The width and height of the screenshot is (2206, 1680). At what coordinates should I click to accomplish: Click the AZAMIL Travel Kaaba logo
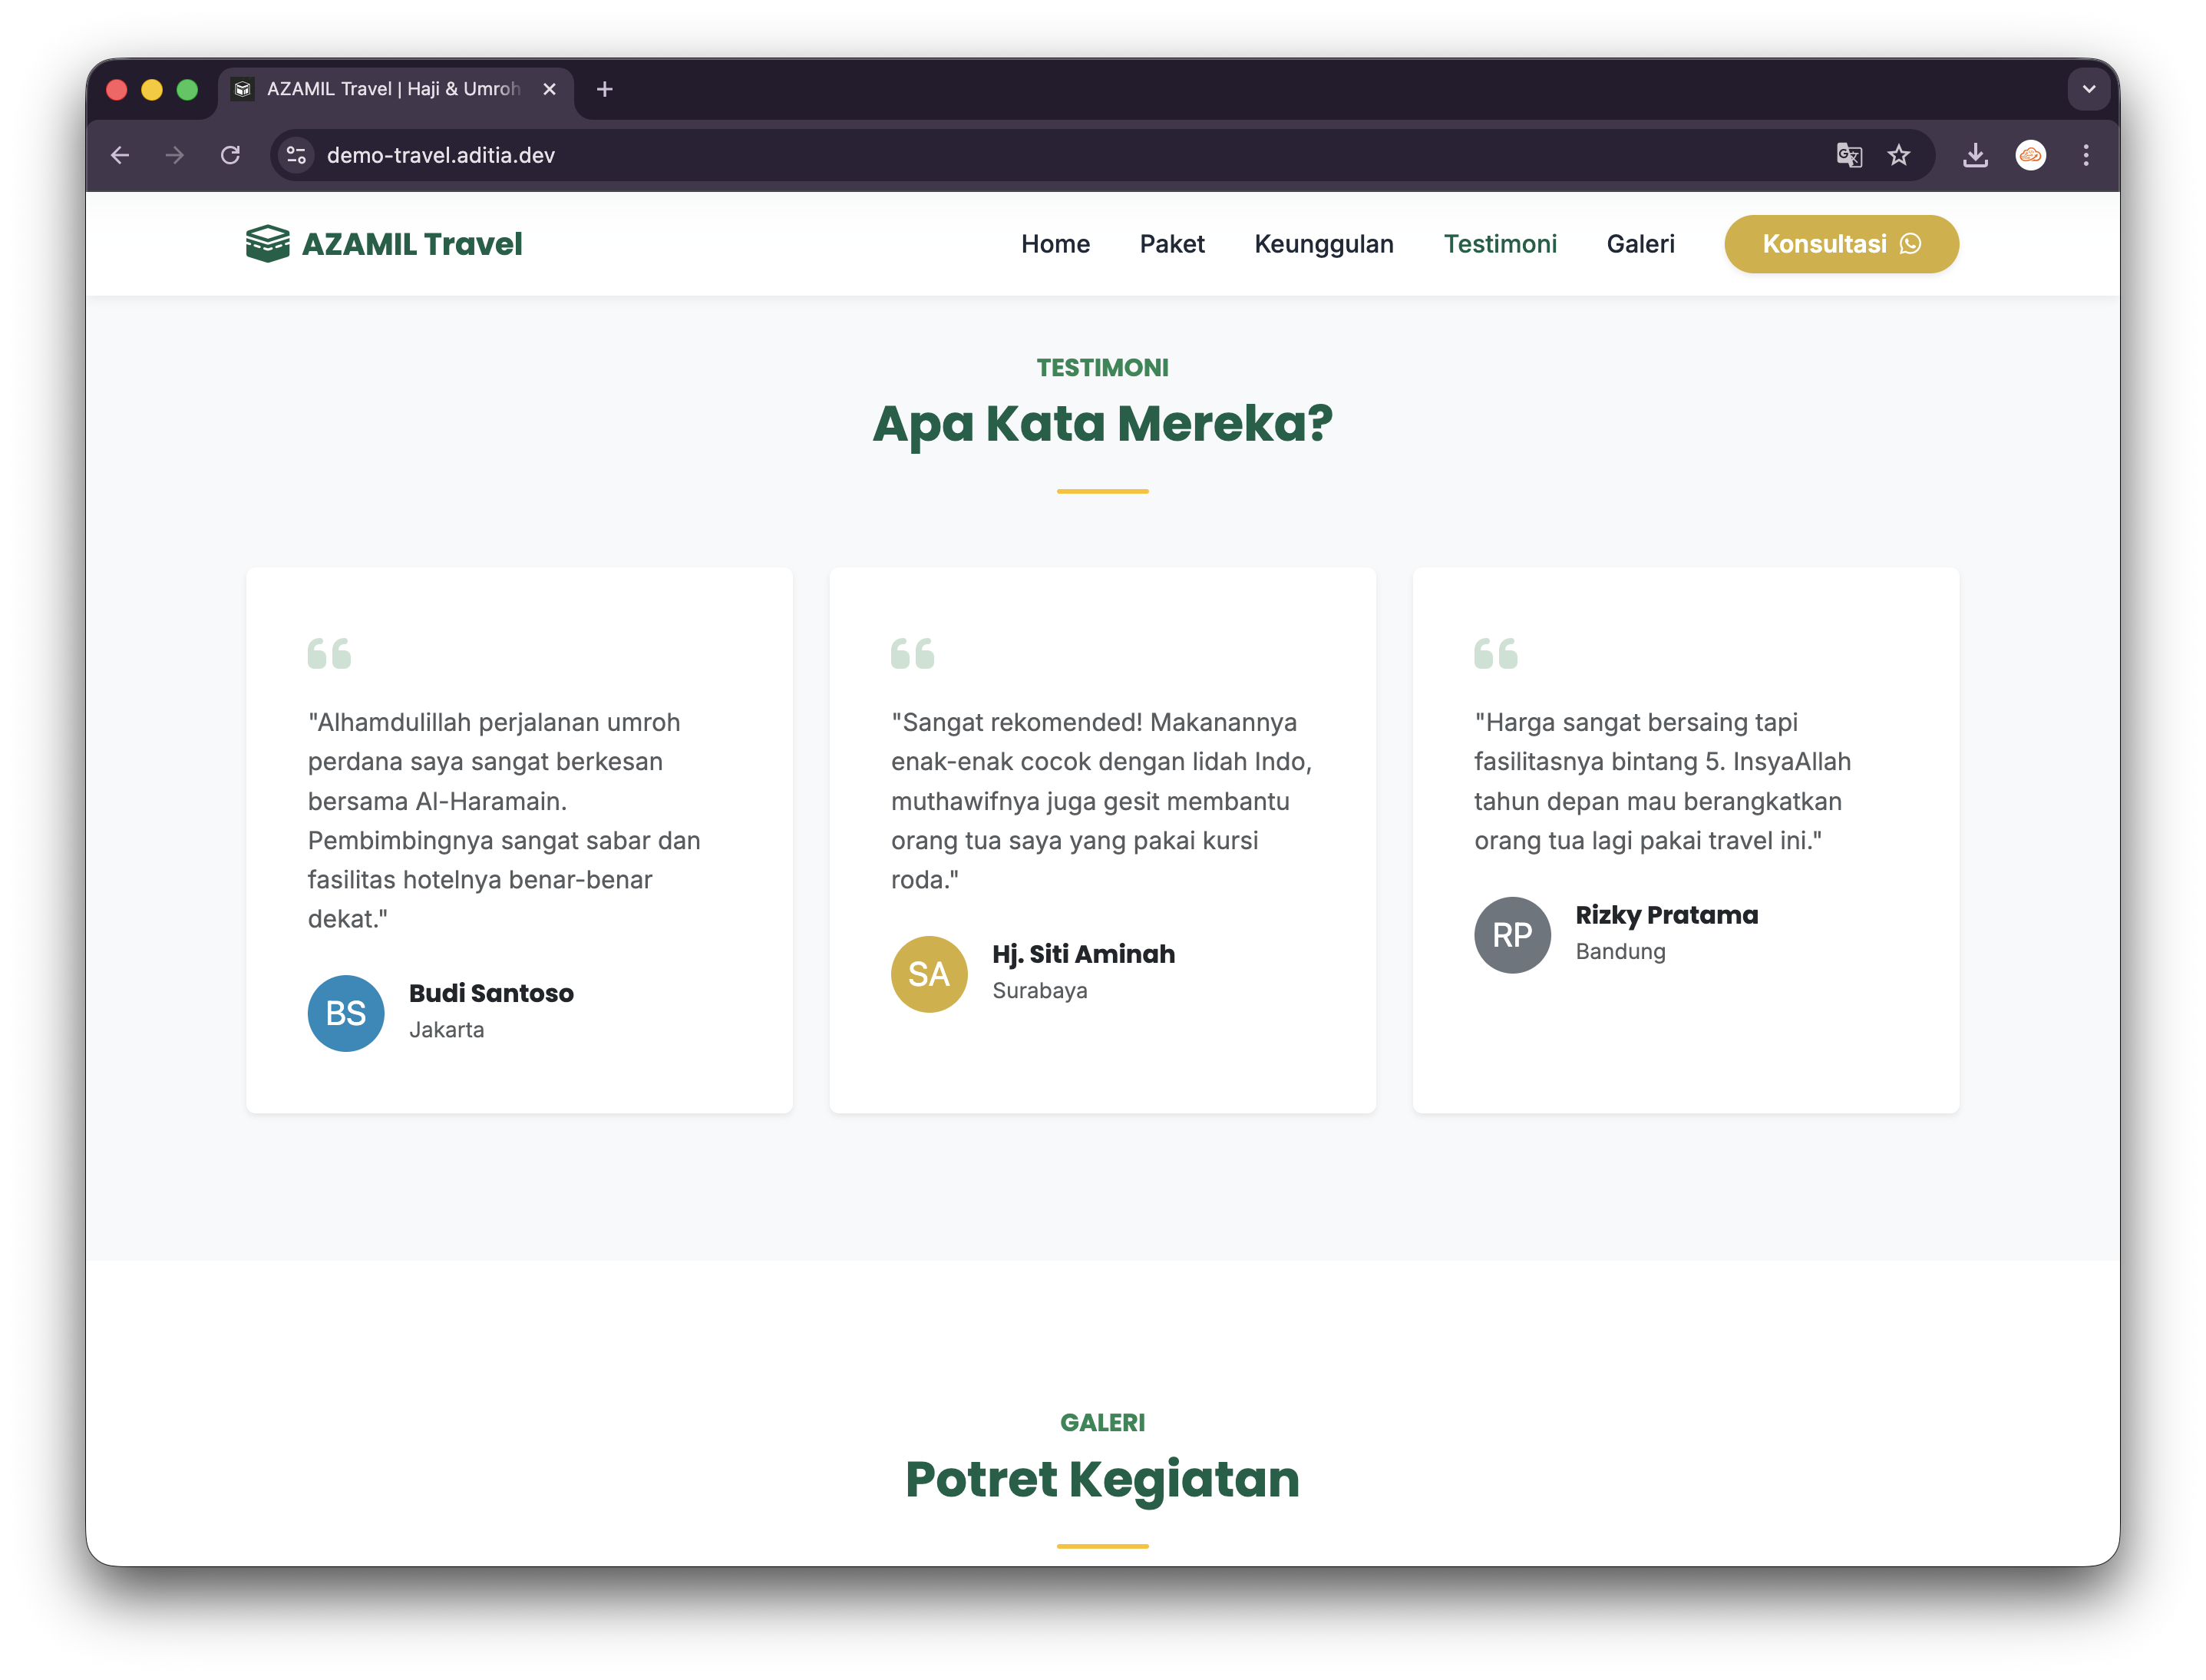(x=268, y=244)
